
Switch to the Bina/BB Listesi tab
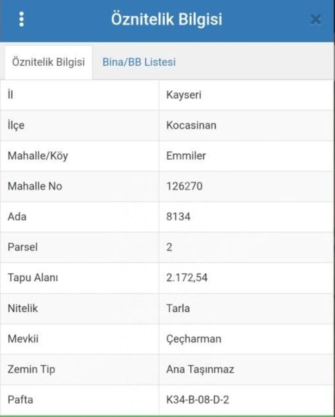tap(139, 62)
